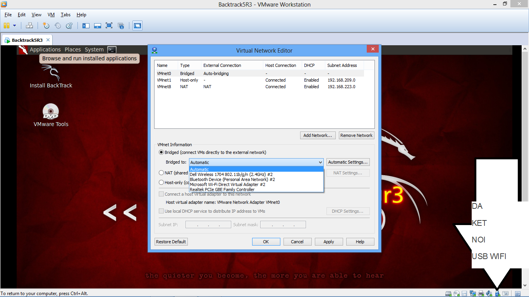
Task: Click the Automatic Settings button
Action: (x=348, y=162)
